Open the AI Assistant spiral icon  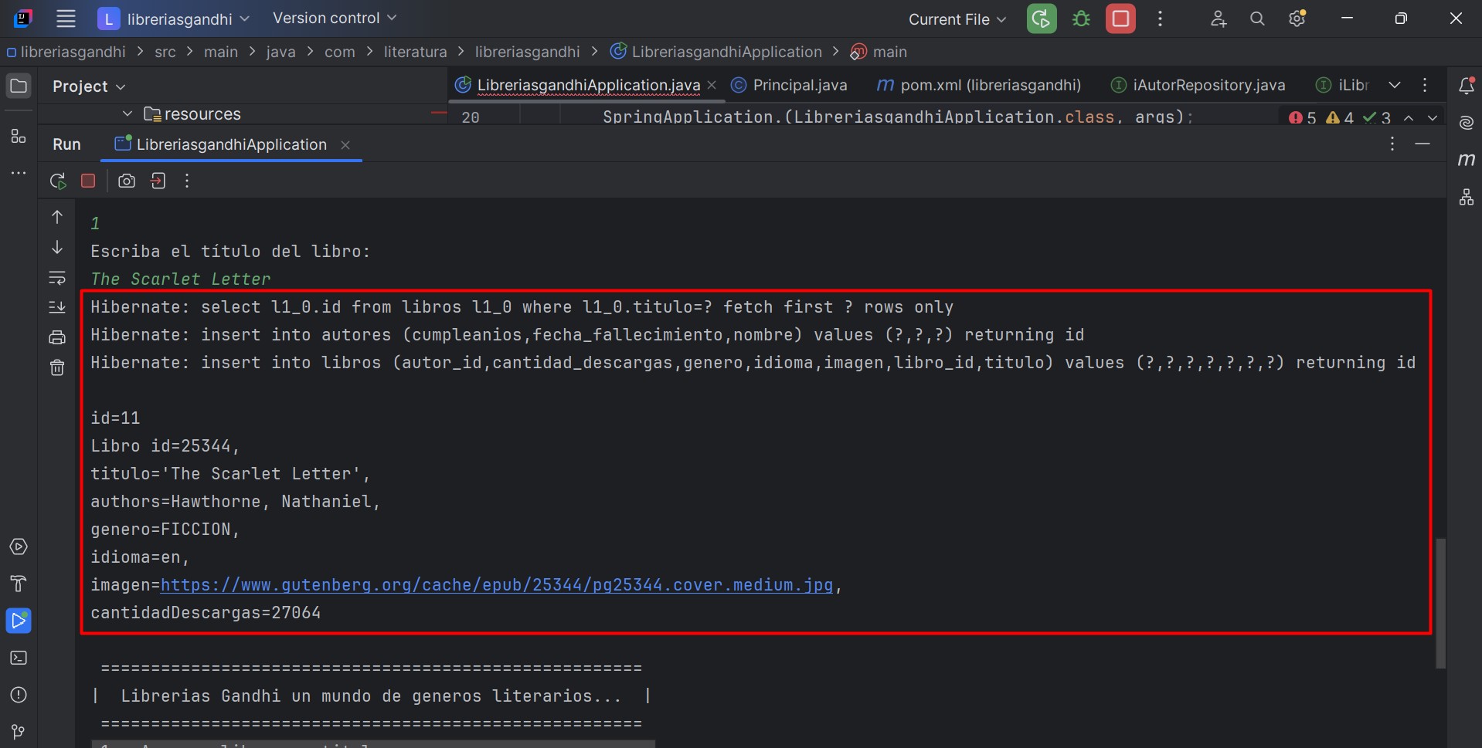[x=1467, y=123]
